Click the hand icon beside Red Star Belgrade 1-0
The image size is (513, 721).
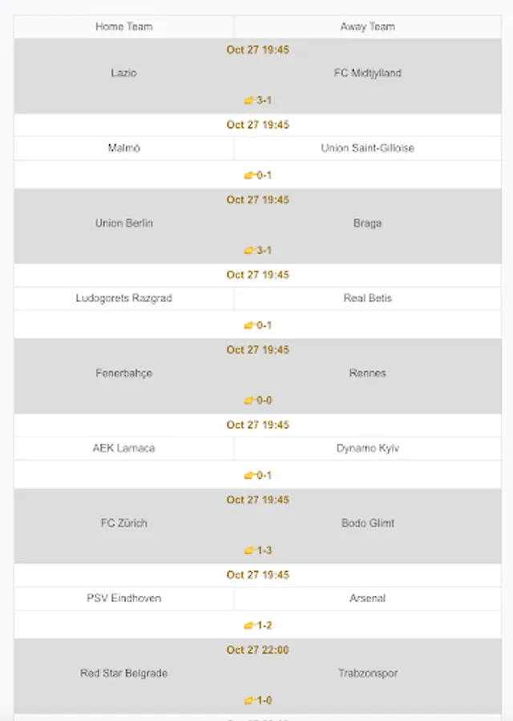pyautogui.click(x=249, y=700)
